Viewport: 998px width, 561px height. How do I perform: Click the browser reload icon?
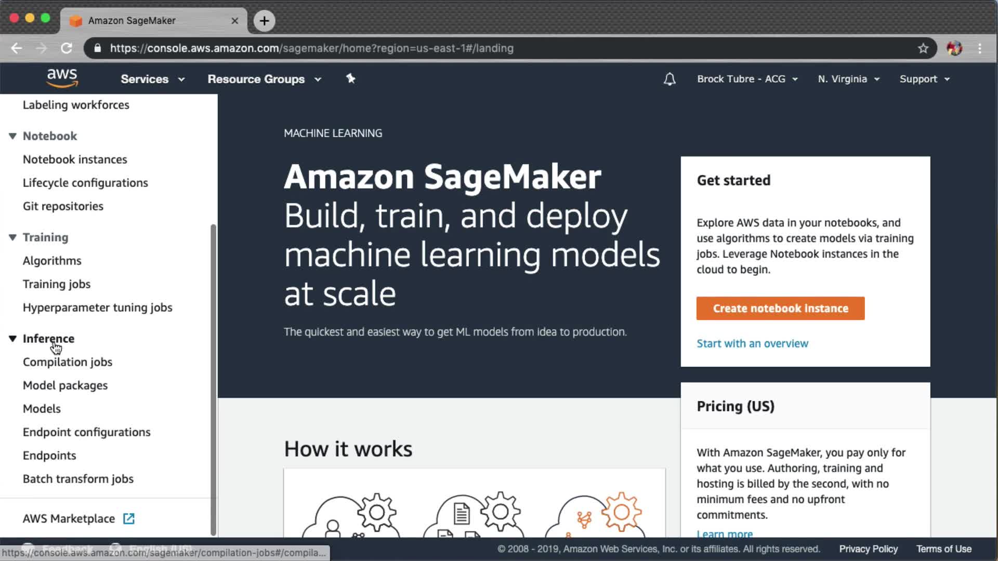[x=67, y=48]
